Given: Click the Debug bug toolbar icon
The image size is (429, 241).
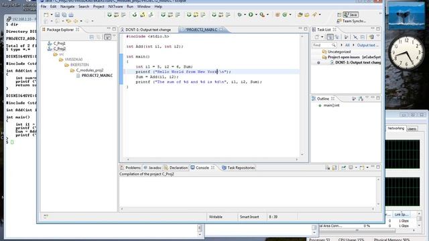Looking at the screenshot, I should [239, 15].
